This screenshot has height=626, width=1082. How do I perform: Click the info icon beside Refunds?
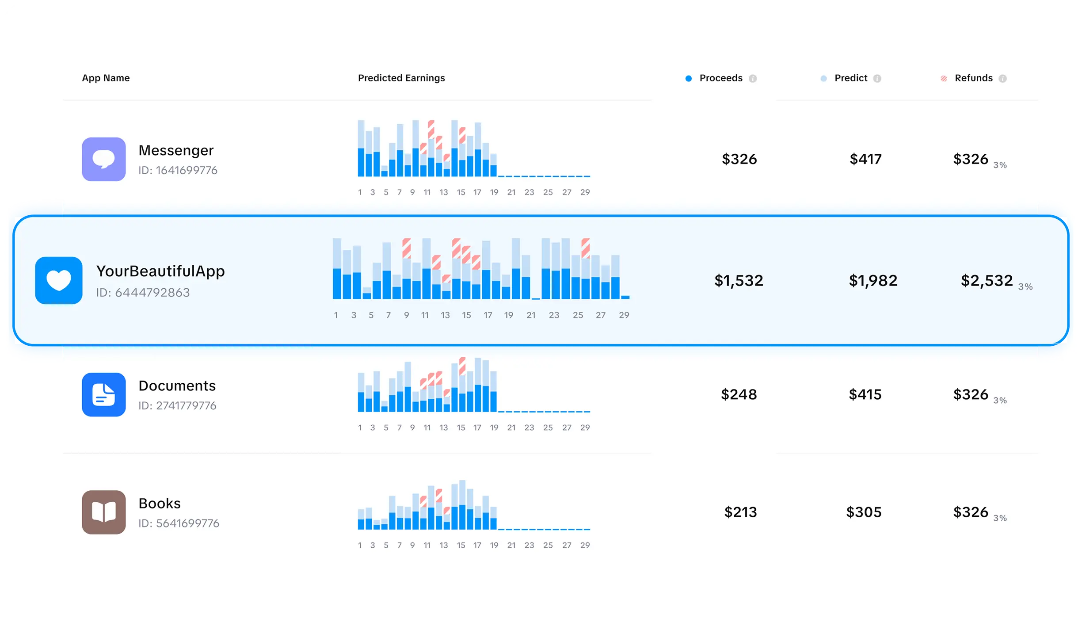point(1004,78)
